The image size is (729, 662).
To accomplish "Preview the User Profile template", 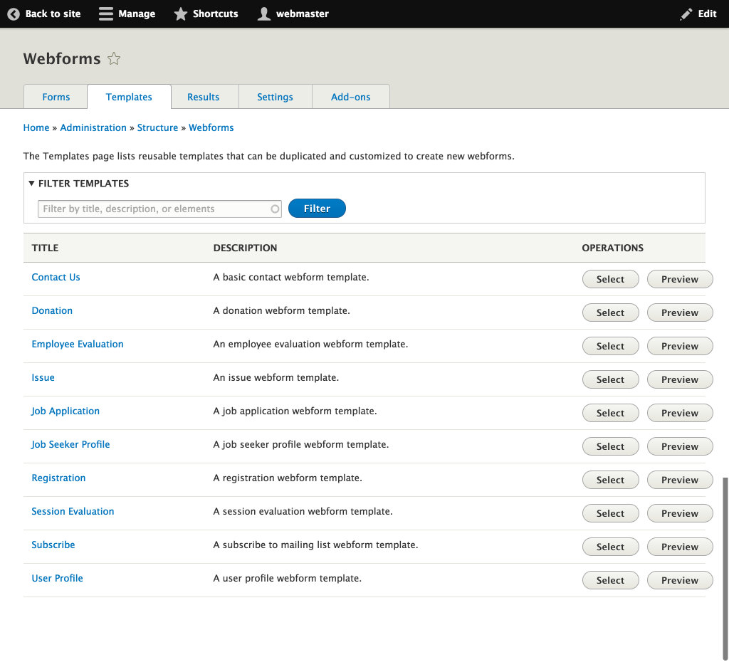I will click(x=680, y=580).
